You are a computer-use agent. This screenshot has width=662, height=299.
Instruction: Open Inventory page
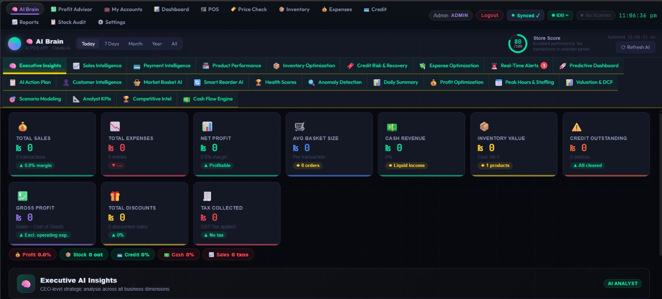click(294, 9)
